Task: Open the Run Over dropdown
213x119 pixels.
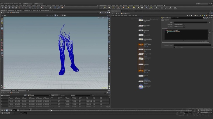Action: 179,27
